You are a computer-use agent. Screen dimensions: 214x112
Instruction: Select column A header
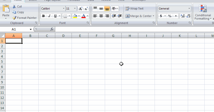point(14,36)
